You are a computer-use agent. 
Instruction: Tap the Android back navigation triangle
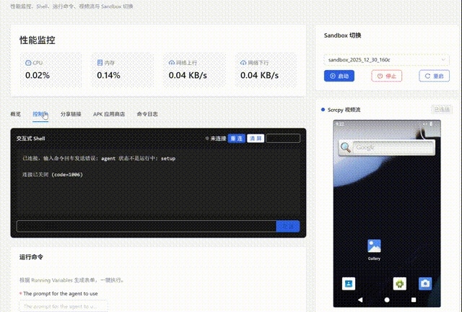[360, 300]
